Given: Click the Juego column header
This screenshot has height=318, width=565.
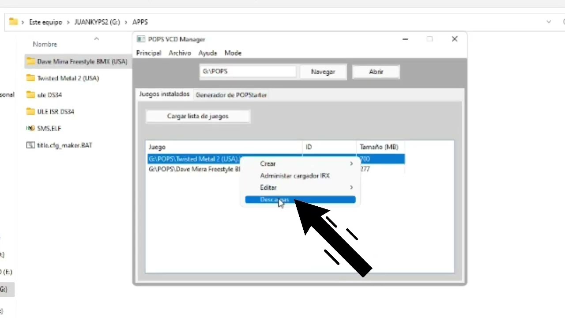Looking at the screenshot, I should coord(224,147).
